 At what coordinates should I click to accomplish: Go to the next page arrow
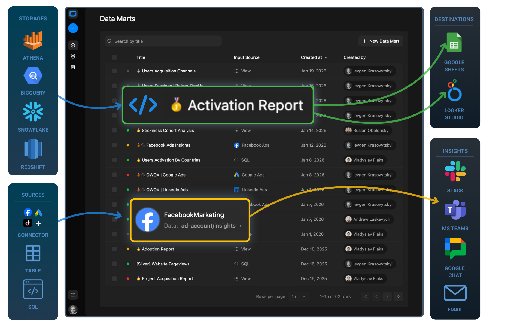pos(387,296)
